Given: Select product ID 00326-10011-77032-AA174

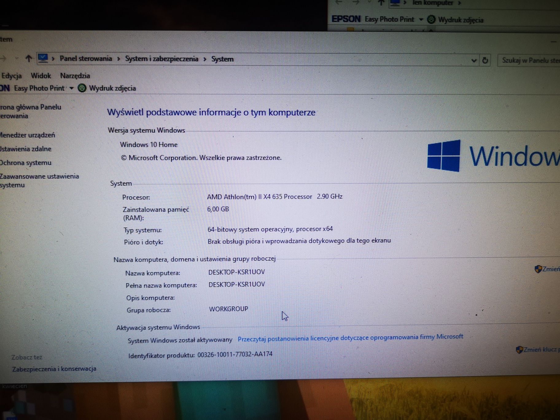Looking at the screenshot, I should 235,354.
